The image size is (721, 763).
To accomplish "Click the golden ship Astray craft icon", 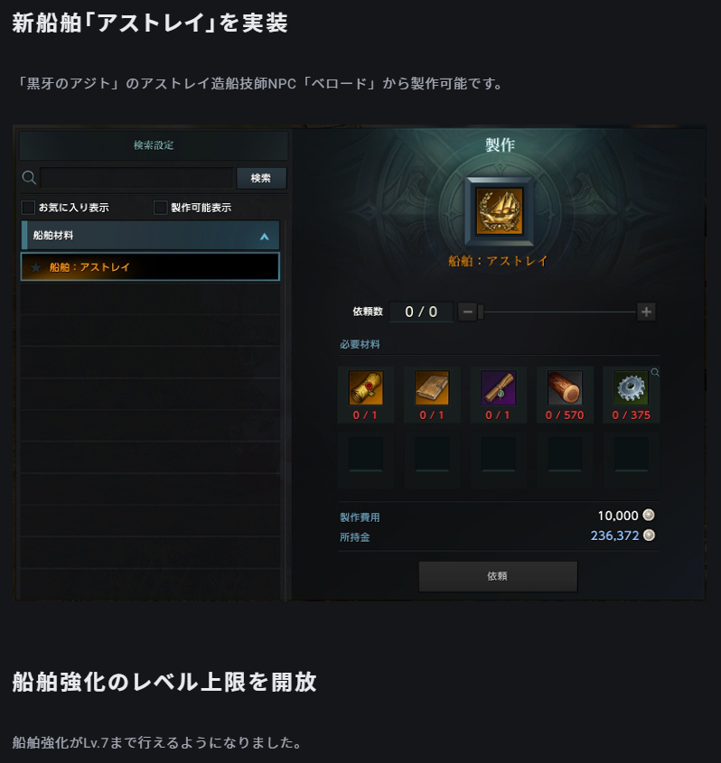I will [x=499, y=211].
